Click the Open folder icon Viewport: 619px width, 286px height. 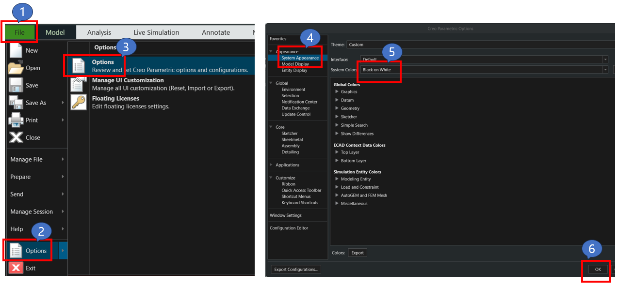click(x=16, y=68)
